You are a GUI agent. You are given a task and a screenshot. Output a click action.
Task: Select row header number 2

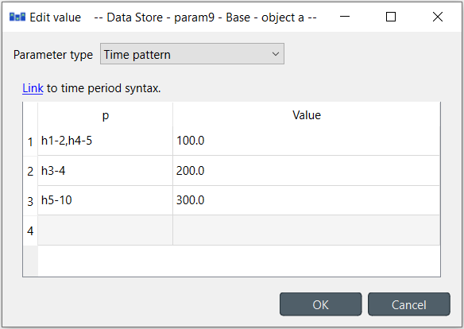point(30,171)
